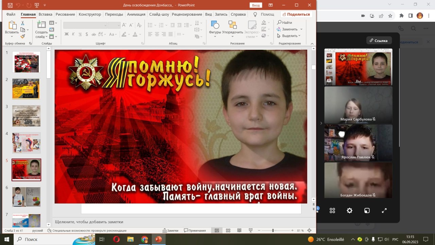Check accessibility recommendations in status bar
Screen dimensions: 435x245
point(87,230)
